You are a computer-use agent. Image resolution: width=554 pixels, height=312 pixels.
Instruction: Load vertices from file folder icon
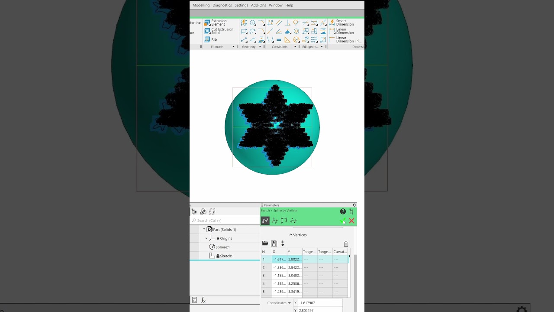tap(265, 244)
